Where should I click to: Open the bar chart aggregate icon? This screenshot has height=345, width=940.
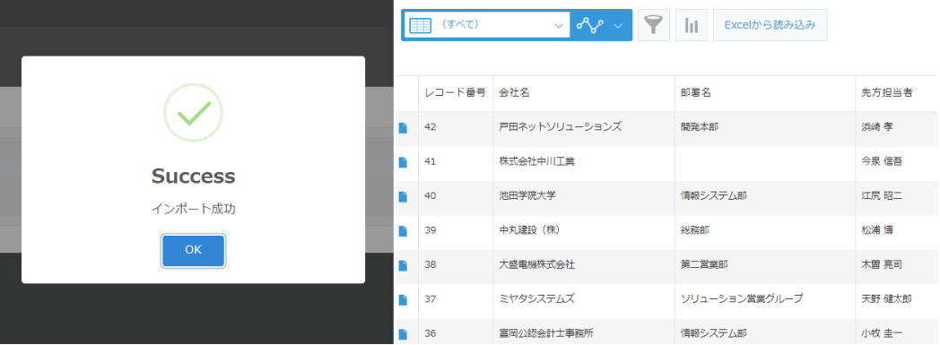tap(692, 25)
